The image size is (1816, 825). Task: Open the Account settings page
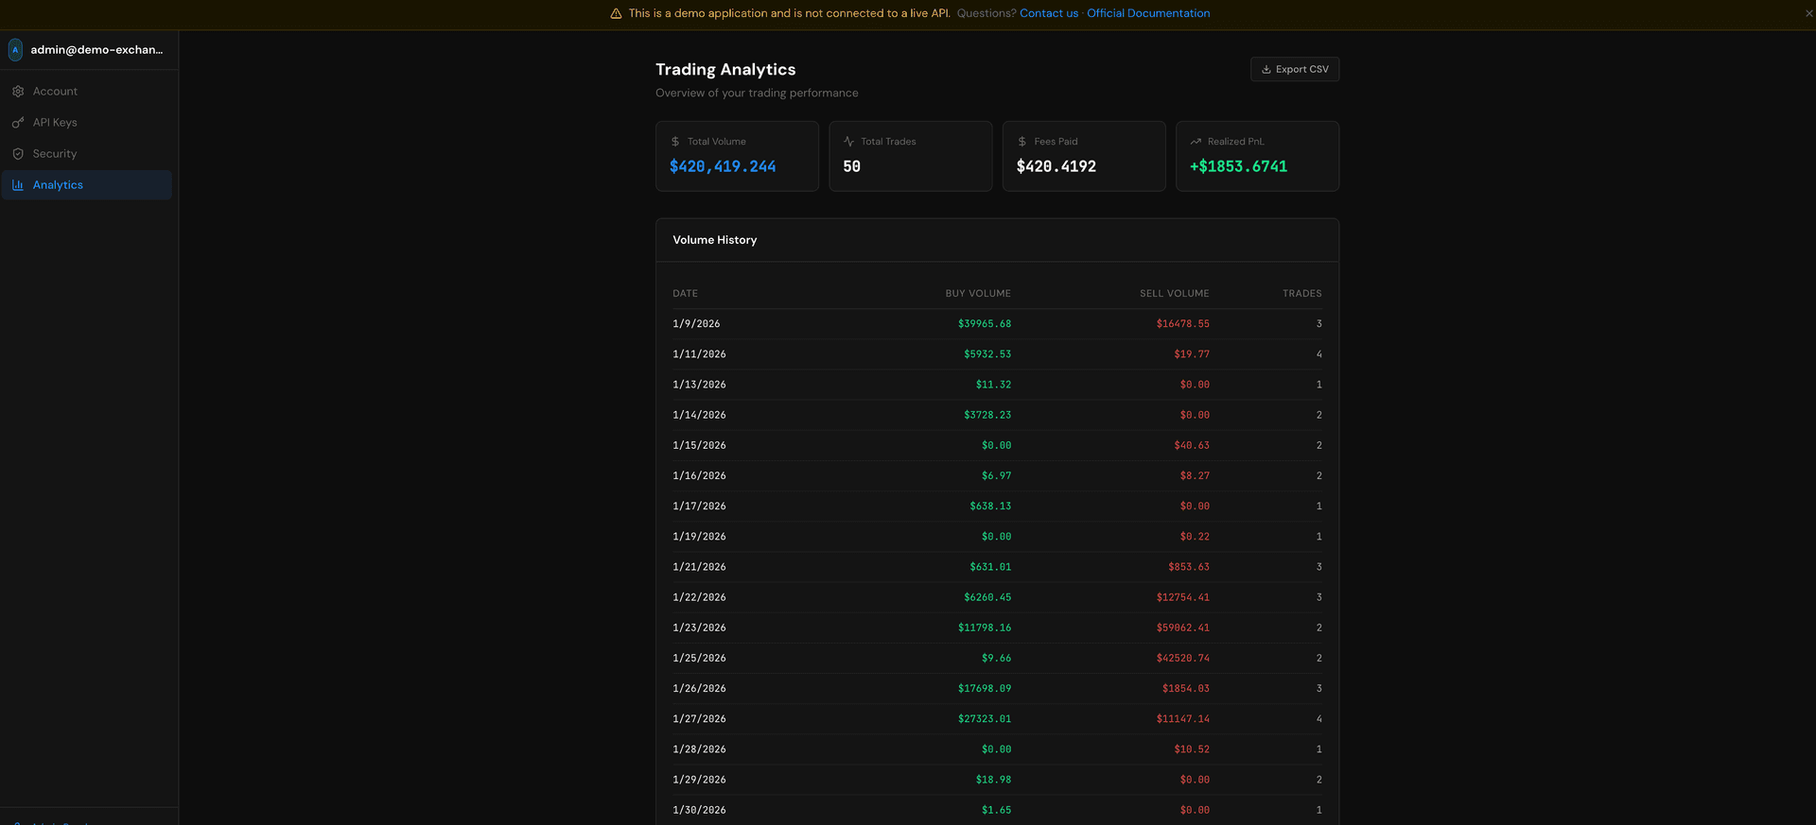pyautogui.click(x=55, y=92)
